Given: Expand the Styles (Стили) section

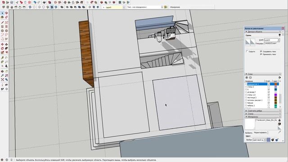Looking at the screenshot, I should pos(246,114).
